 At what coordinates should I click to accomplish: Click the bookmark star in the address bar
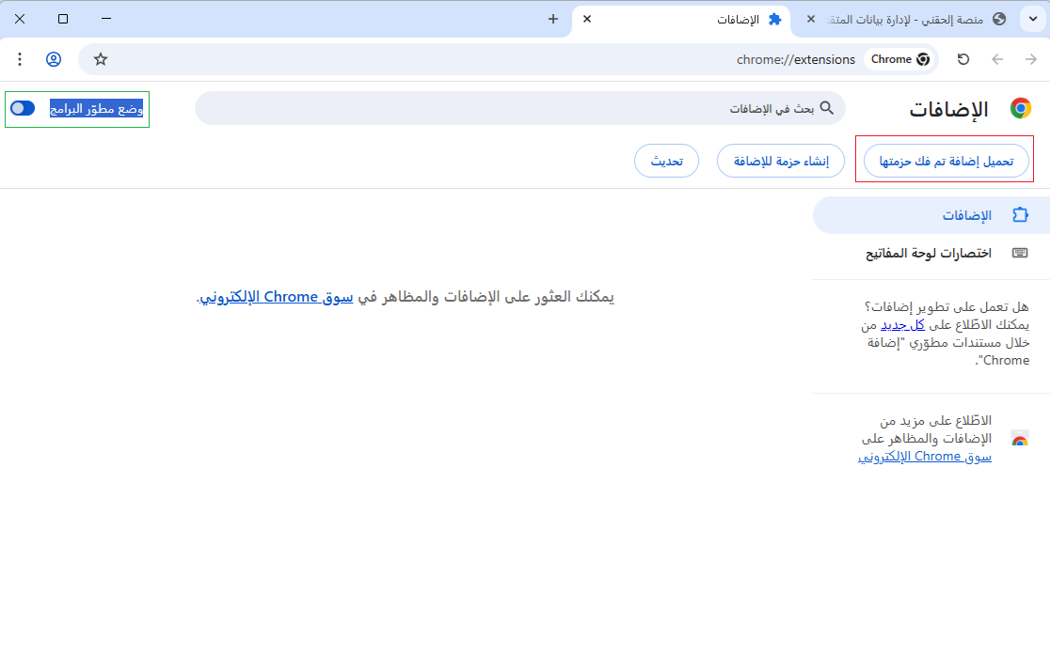[100, 58]
